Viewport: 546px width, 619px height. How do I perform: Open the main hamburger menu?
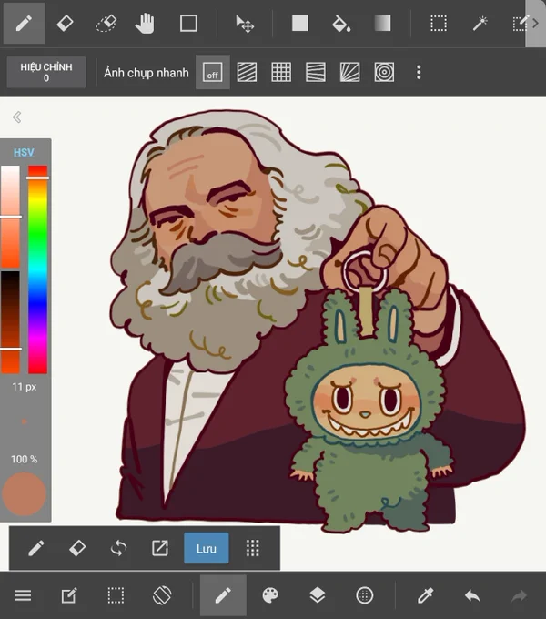24,595
